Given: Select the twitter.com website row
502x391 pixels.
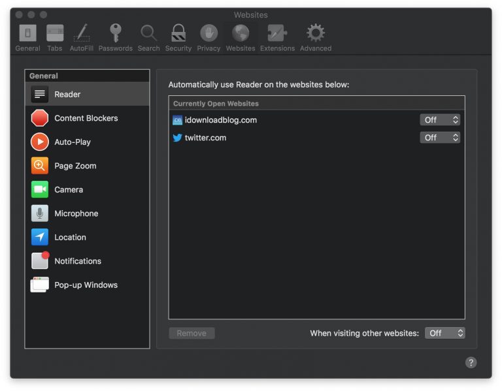Looking at the screenshot, I should tap(316, 138).
